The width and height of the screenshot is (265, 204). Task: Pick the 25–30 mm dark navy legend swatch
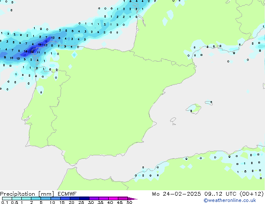click(x=84, y=199)
